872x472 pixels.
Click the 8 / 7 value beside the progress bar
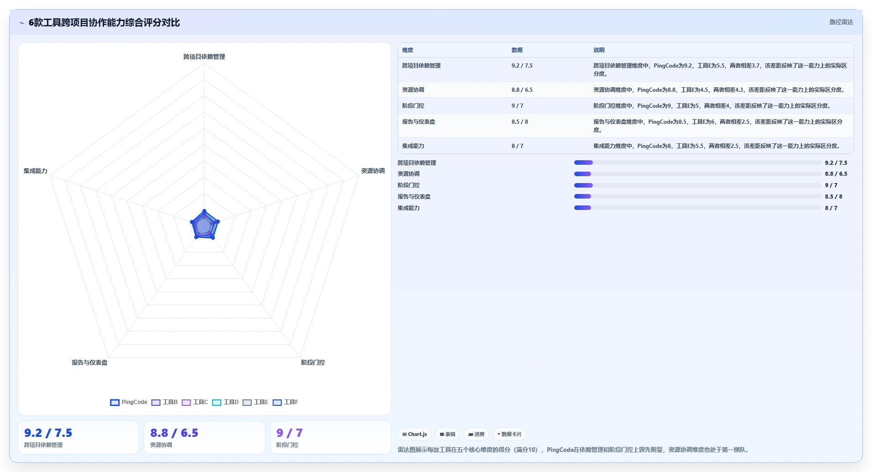[831, 208]
